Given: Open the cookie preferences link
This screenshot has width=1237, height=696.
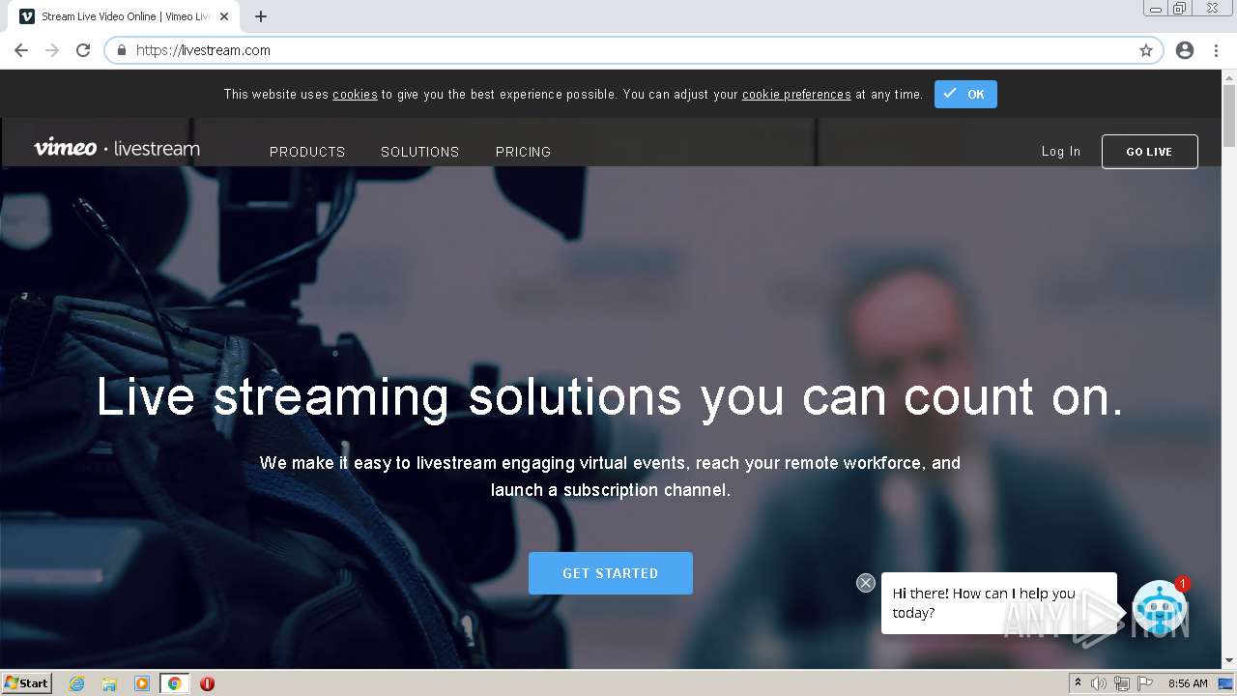Looking at the screenshot, I should (796, 94).
